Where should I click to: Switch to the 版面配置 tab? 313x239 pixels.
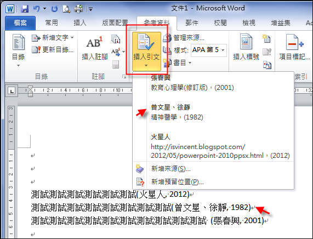[115, 23]
